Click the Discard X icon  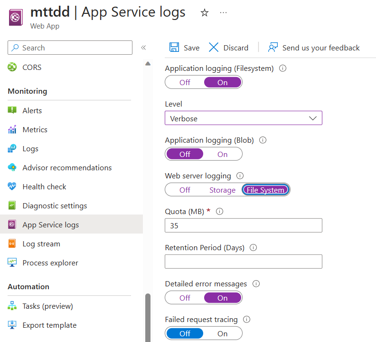(x=214, y=48)
